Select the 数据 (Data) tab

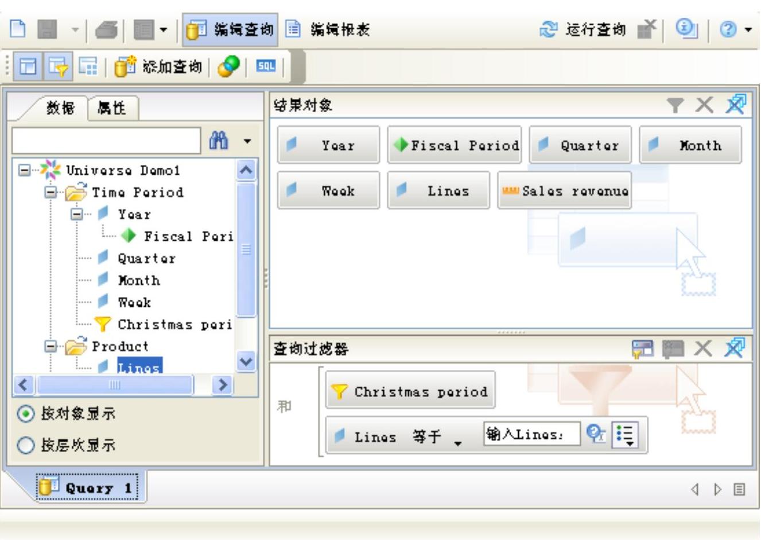[x=60, y=107]
